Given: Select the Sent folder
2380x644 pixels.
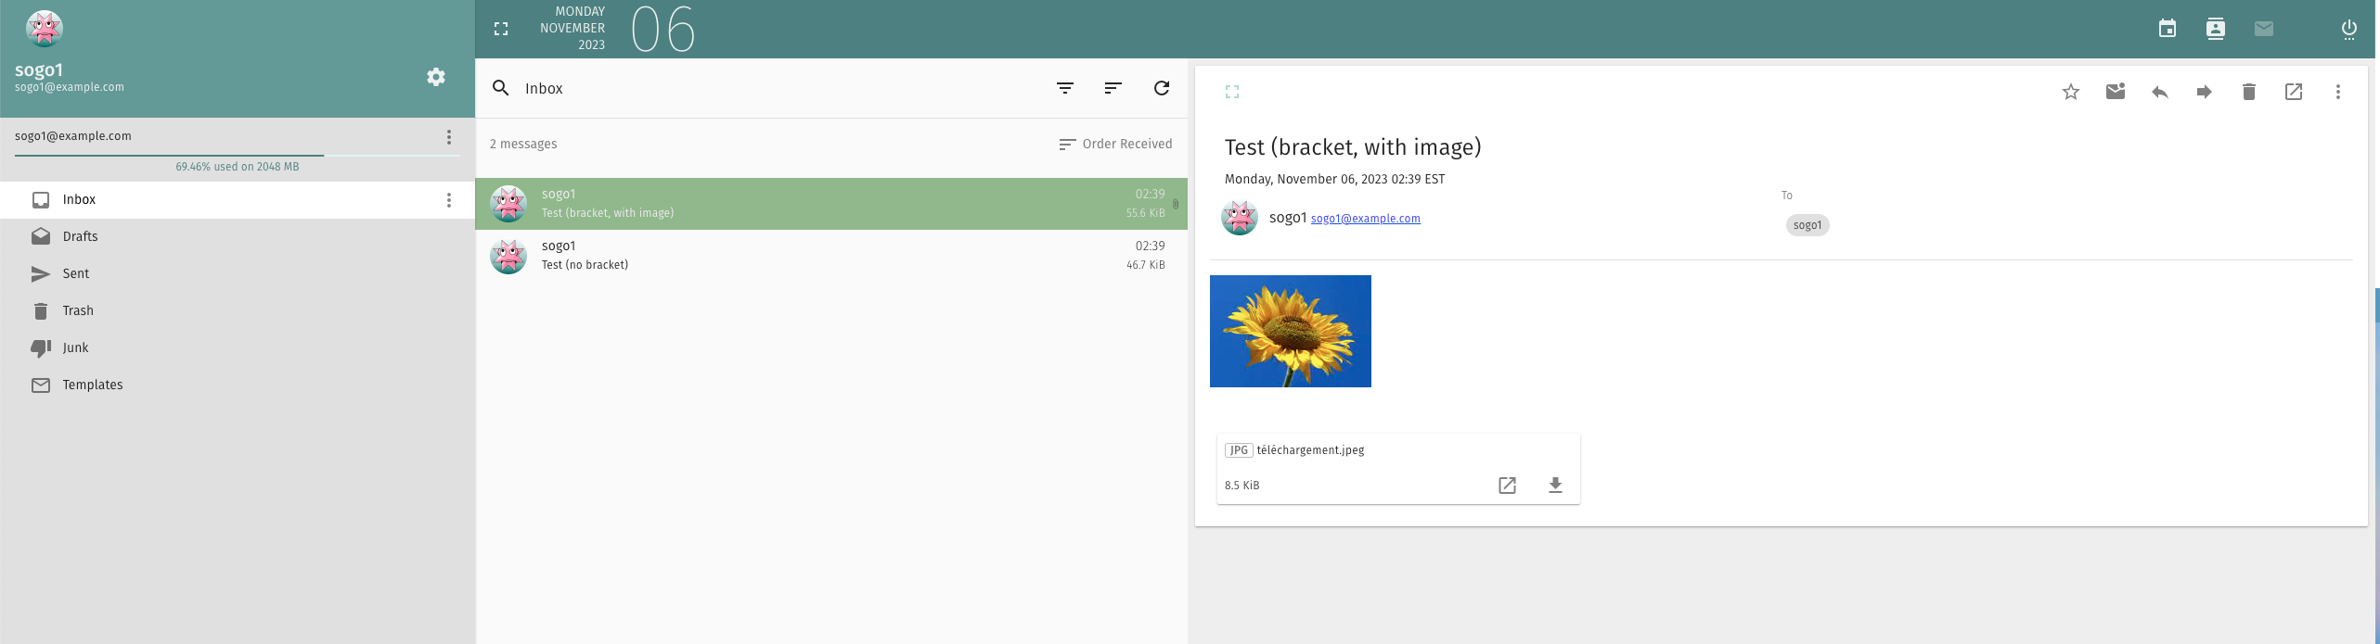Looking at the screenshot, I should [76, 273].
